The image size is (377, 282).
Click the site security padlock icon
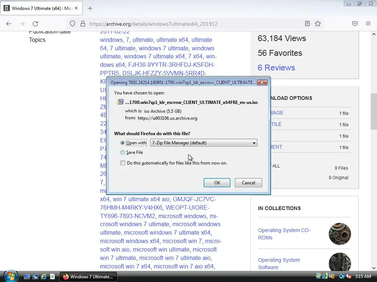pos(83,24)
